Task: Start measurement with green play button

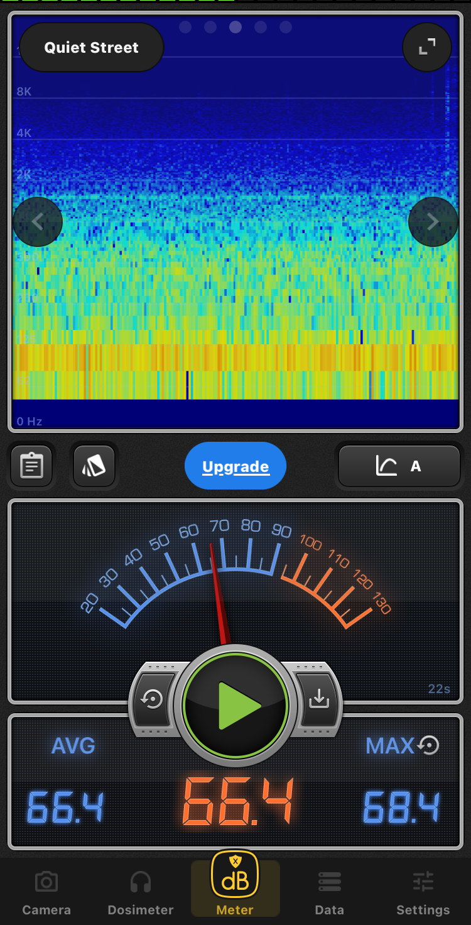Action: [x=235, y=706]
